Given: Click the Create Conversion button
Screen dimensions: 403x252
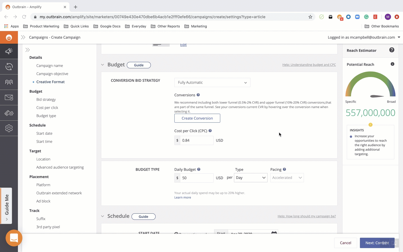Looking at the screenshot, I should click(x=197, y=118).
